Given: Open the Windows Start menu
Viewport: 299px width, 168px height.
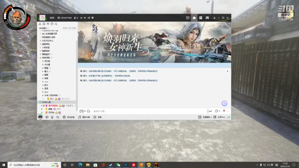Looking at the screenshot, I should 4,165.
